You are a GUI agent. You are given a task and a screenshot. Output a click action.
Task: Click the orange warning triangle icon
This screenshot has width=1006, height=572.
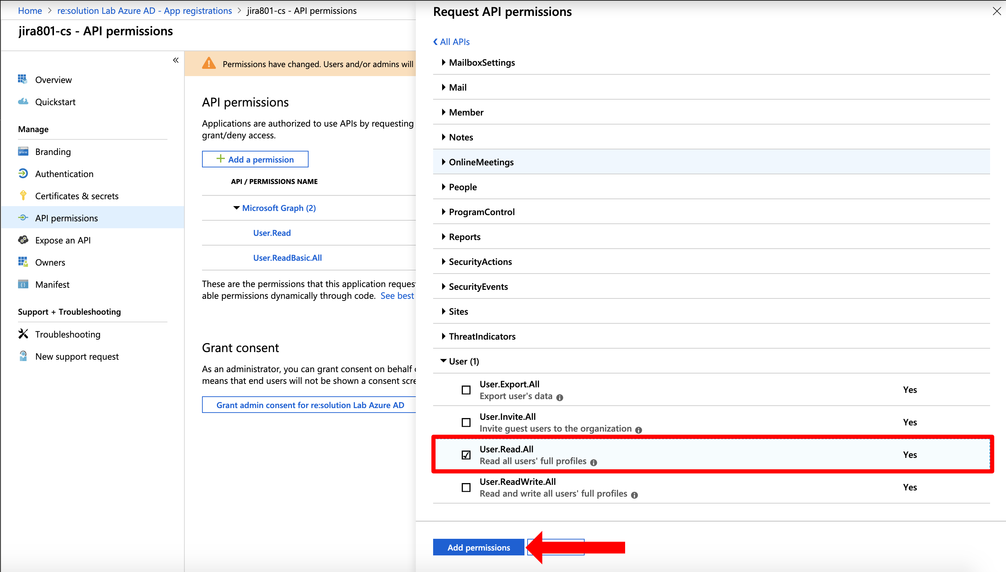(x=209, y=63)
